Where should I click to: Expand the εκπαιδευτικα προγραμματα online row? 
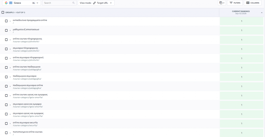[10, 21]
